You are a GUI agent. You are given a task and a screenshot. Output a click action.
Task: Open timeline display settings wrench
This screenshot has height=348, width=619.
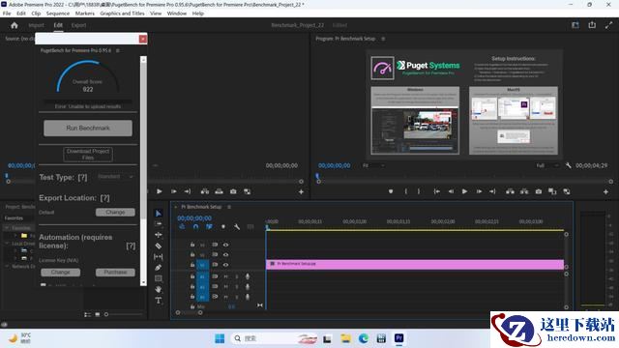pos(237,227)
